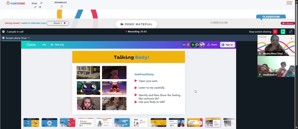Click the purple image collaborator avatar
The height and width of the screenshot is (129, 298).
[x=202, y=45]
